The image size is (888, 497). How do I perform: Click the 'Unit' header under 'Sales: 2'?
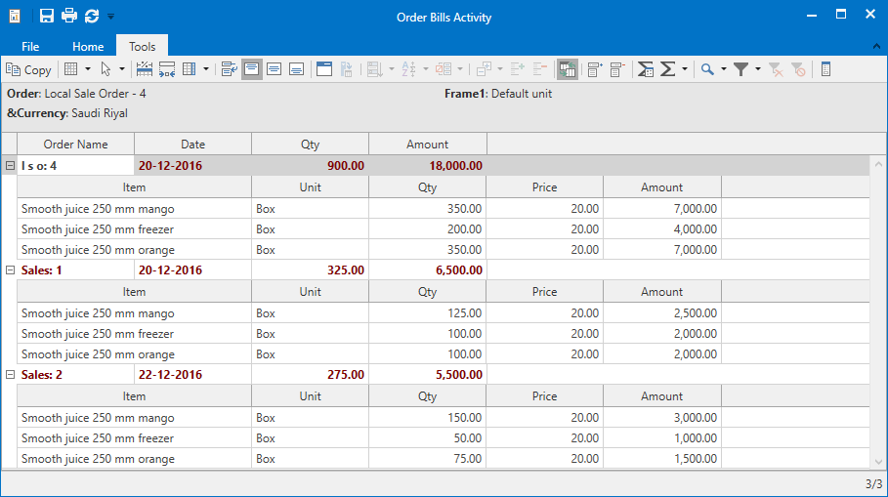point(311,396)
